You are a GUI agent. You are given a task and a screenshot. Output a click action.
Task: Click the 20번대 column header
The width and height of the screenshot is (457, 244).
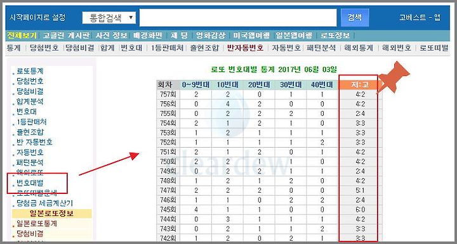click(x=259, y=85)
